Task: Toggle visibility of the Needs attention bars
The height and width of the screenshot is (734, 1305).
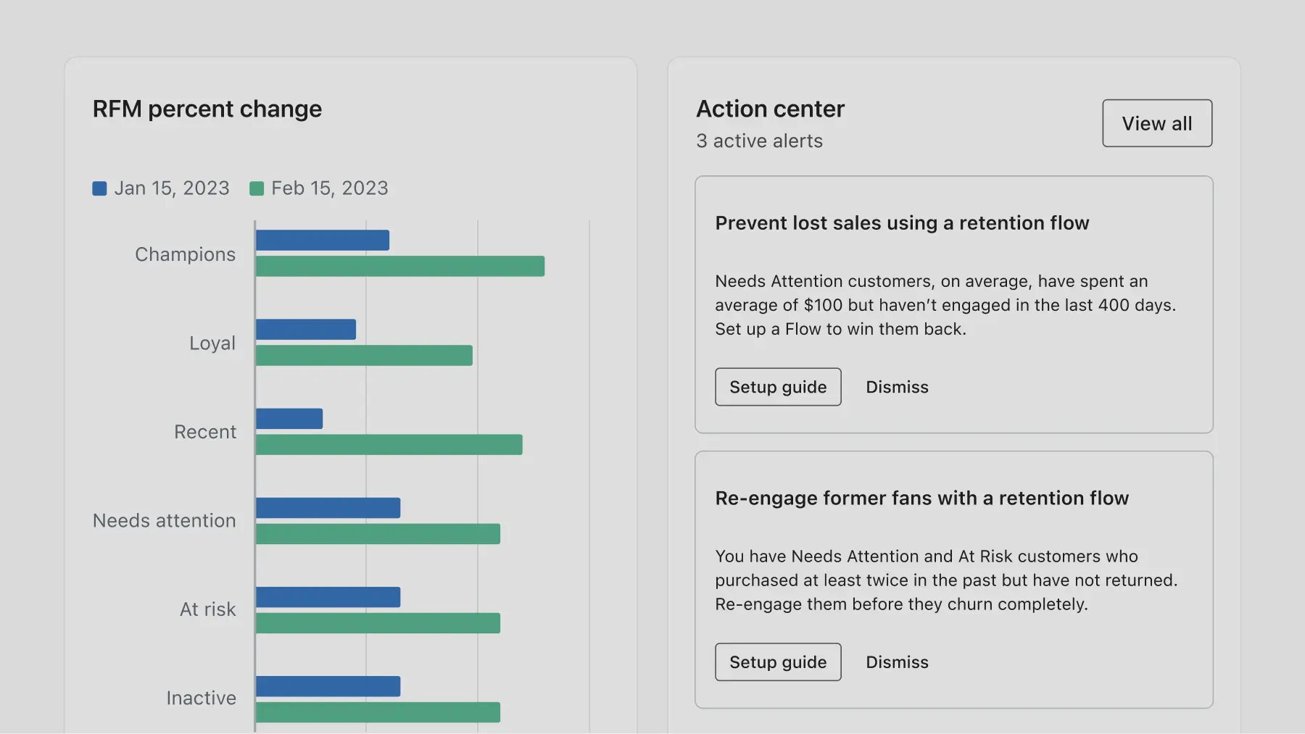Action: point(163,520)
